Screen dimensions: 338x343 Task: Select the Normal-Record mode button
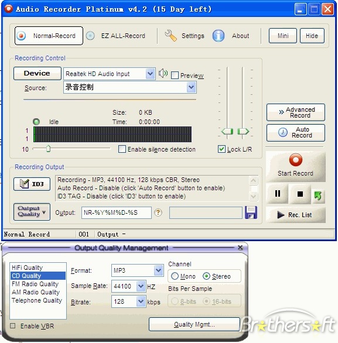point(49,36)
